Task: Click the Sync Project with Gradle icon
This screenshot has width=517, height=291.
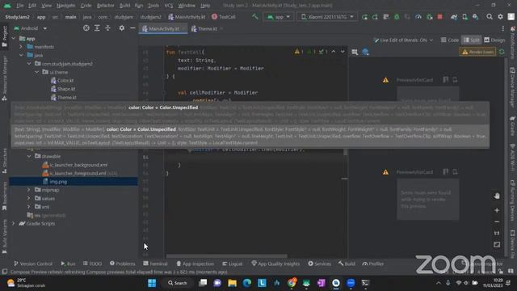Action: (454, 17)
